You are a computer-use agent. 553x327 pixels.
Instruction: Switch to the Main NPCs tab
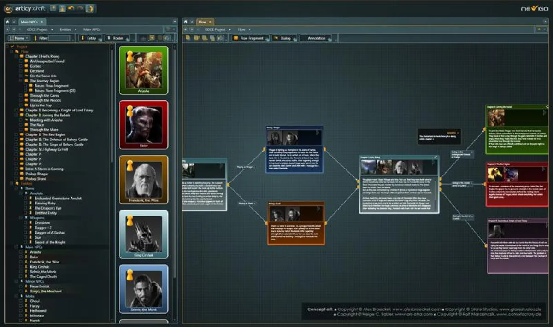[29, 22]
